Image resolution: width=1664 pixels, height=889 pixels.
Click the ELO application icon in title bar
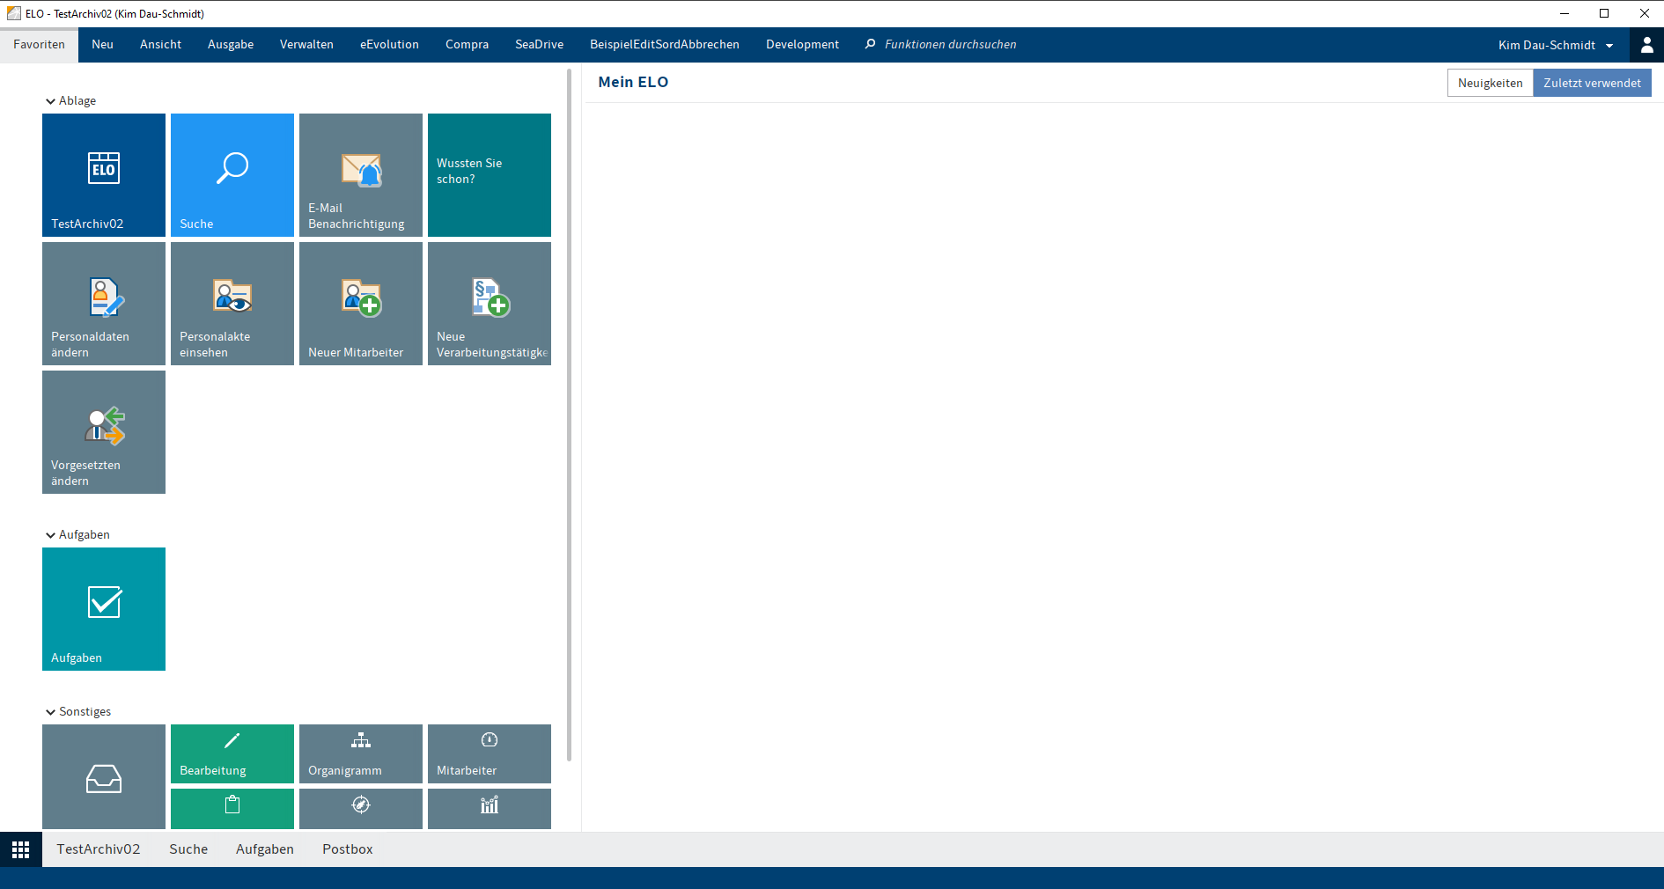14,13
